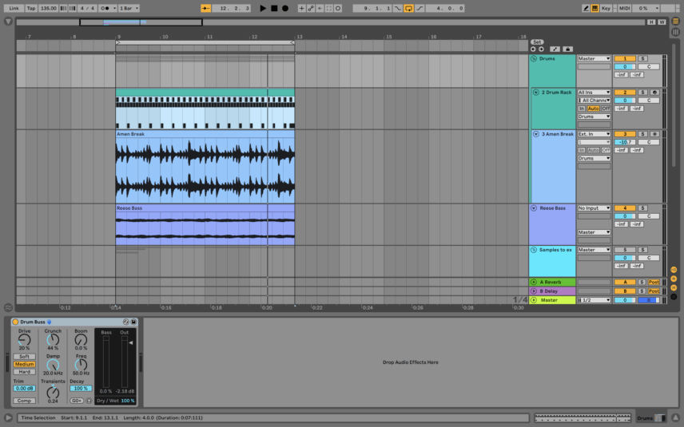684x427 pixels.
Task: Unfold the Drums group track
Action: [x=534, y=58]
